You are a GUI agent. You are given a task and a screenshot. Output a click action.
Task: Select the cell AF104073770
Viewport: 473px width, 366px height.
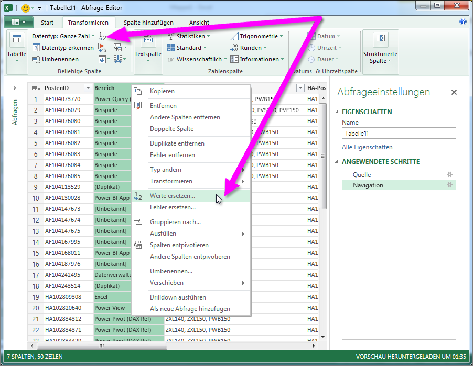(x=69, y=99)
